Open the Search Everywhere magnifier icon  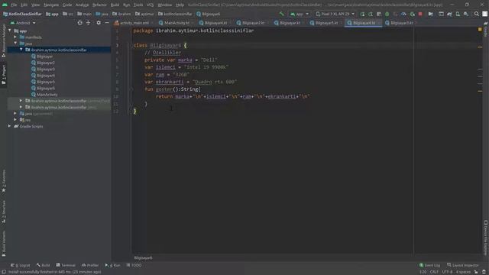[477, 14]
